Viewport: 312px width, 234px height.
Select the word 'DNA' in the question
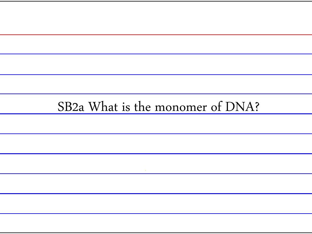click(x=240, y=107)
